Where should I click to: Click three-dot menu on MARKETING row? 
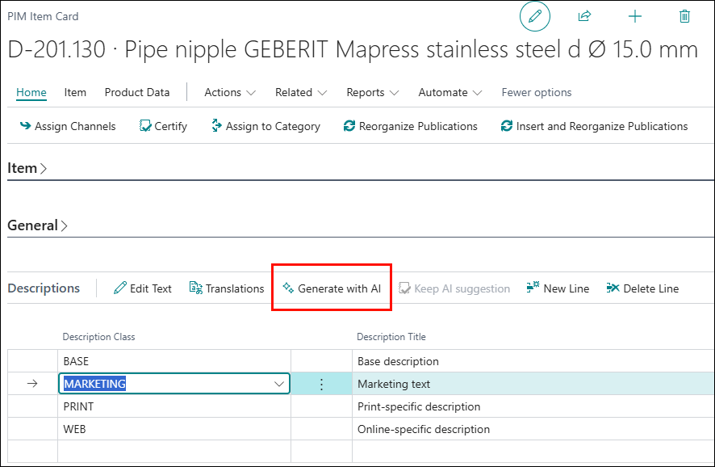[x=321, y=385]
